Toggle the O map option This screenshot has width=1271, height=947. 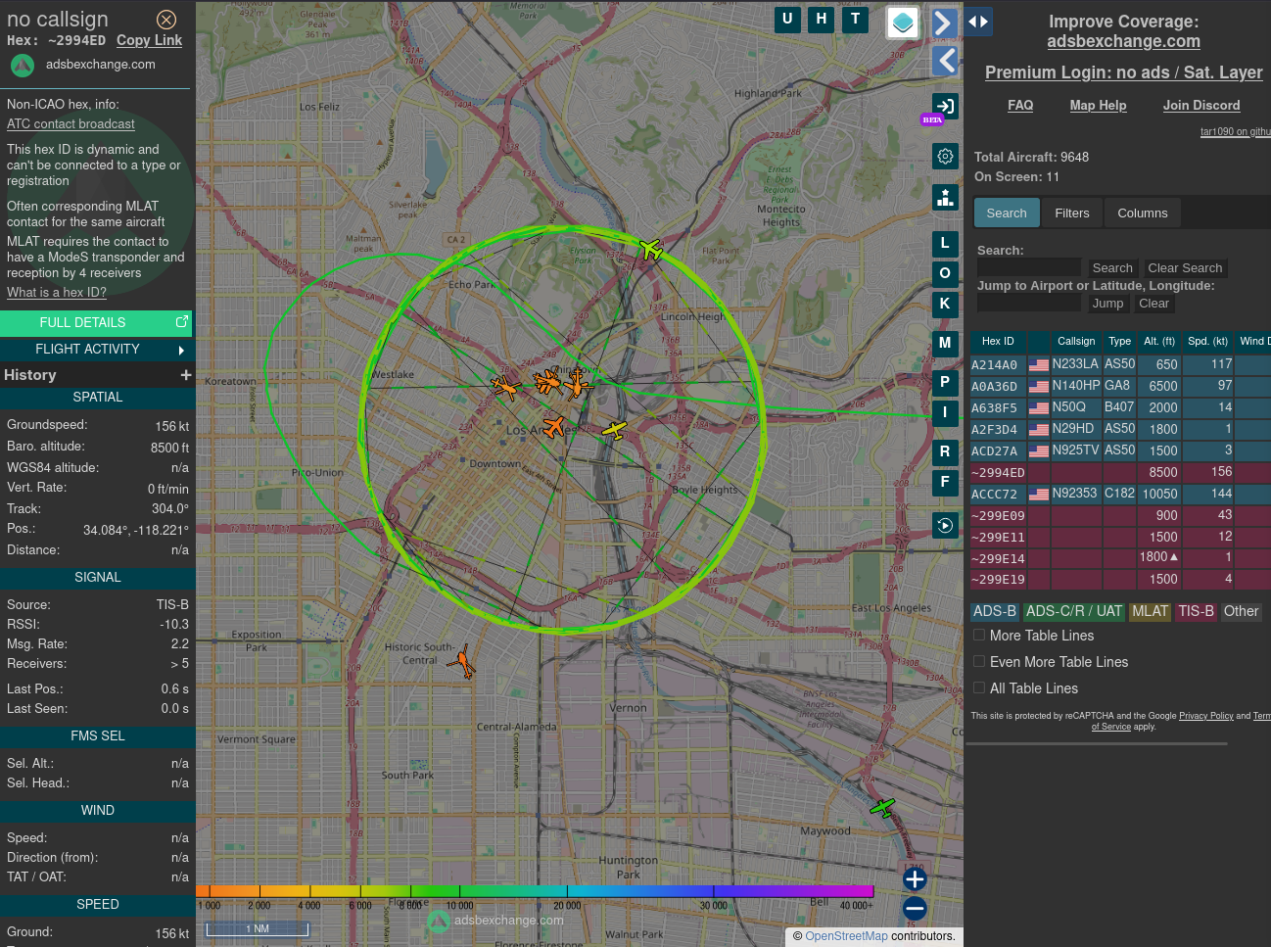point(945,273)
